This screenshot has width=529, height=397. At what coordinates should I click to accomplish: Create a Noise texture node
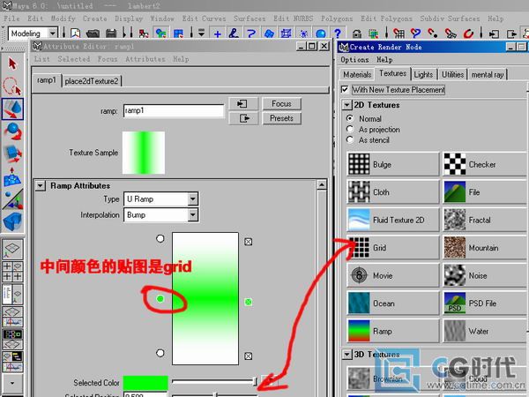[484, 275]
